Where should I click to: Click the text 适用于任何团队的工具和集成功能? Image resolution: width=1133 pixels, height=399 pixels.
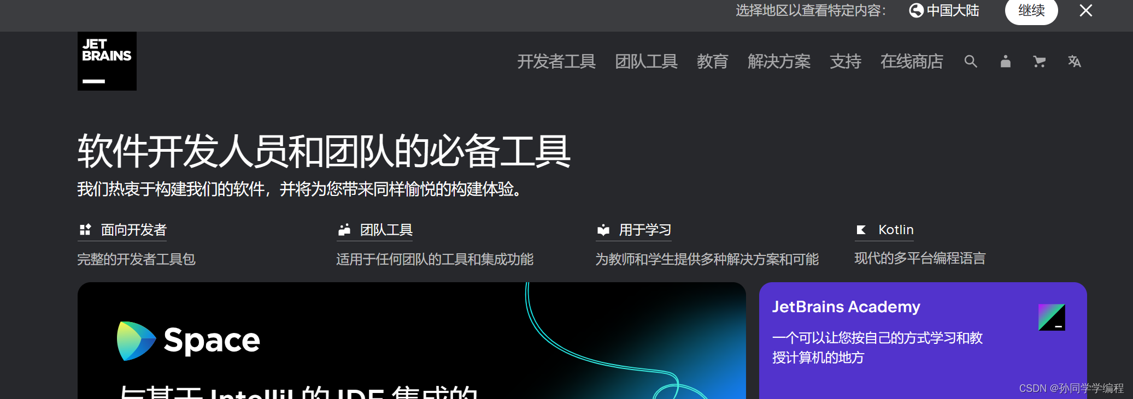(x=435, y=259)
